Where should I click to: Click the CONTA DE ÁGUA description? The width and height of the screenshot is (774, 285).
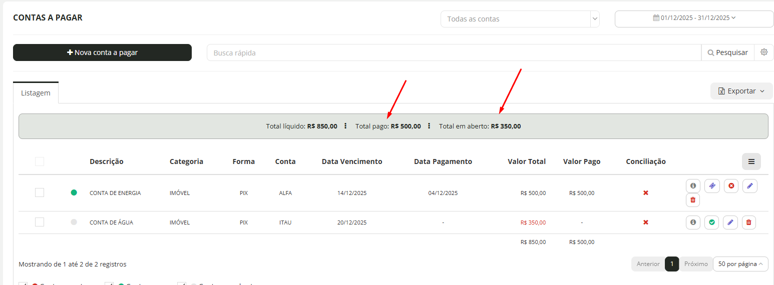111,222
